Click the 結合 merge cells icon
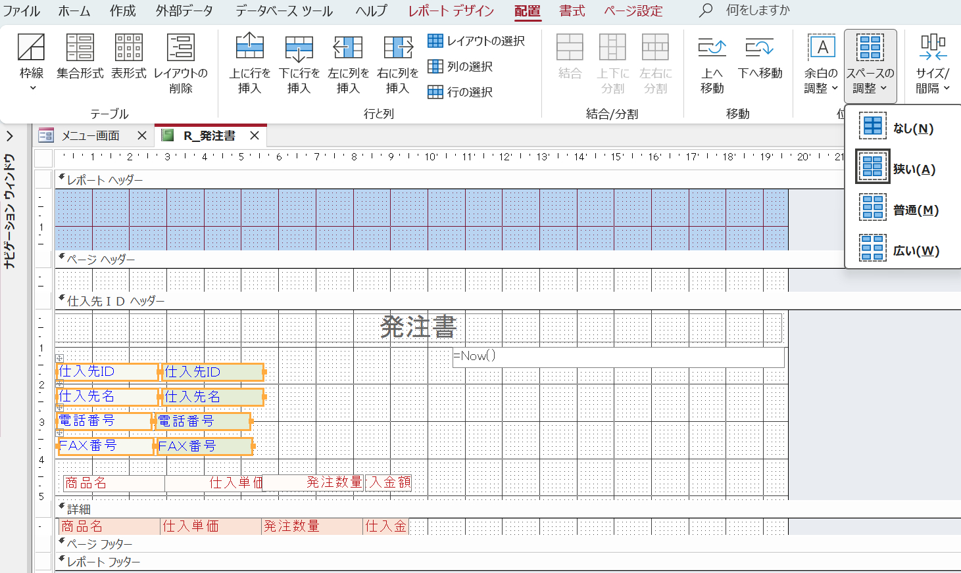Image resolution: width=961 pixels, height=573 pixels. point(570,58)
